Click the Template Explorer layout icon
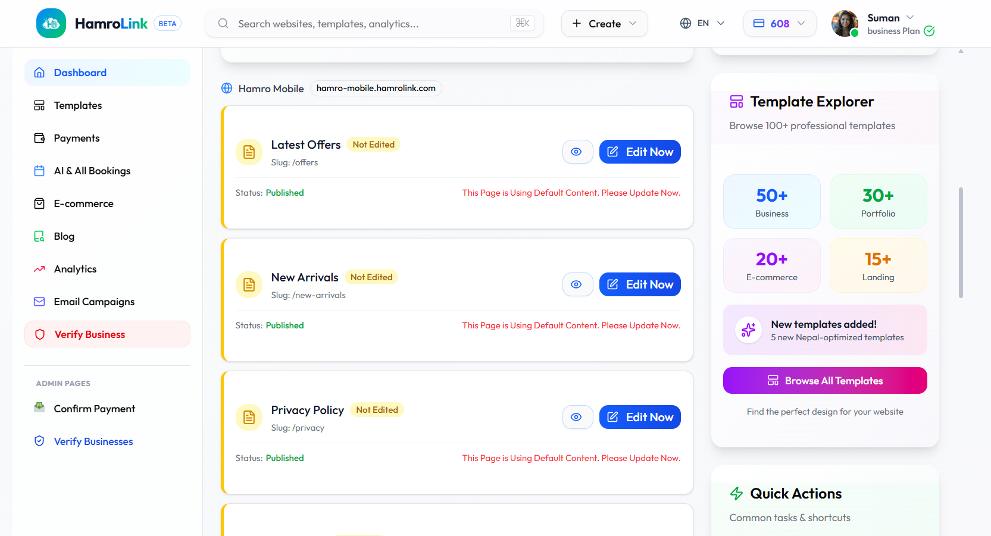Image resolution: width=991 pixels, height=536 pixels. (736, 102)
